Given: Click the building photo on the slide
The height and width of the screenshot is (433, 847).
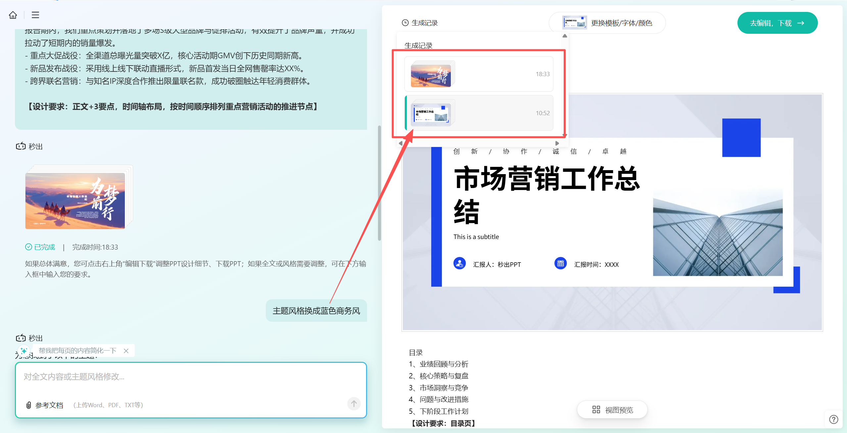Looking at the screenshot, I should [718, 232].
